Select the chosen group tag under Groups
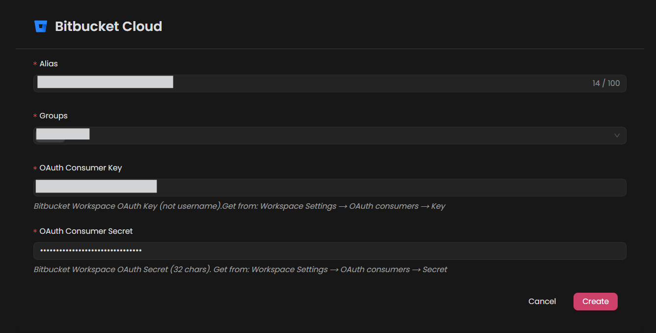Image resolution: width=656 pixels, height=333 pixels. pyautogui.click(x=62, y=134)
